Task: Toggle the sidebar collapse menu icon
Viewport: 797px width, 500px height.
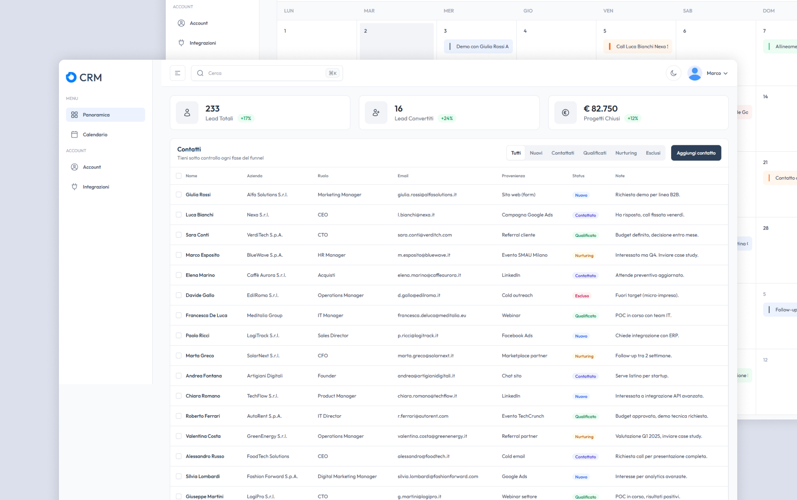Action: click(x=178, y=73)
